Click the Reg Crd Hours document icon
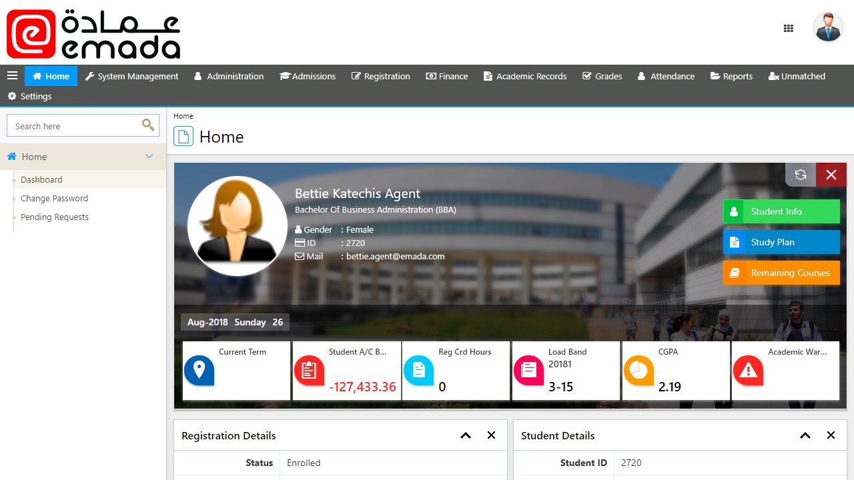Screen dimensions: 854x480 coord(418,370)
